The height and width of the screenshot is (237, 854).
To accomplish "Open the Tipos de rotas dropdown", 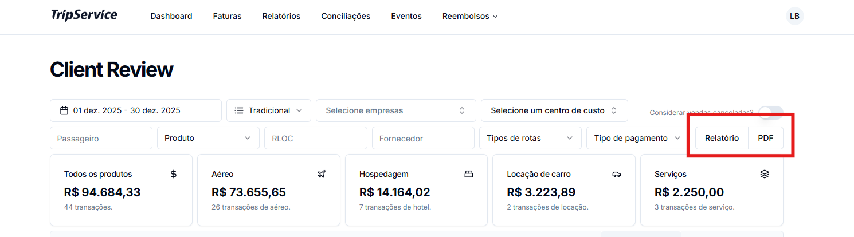I will pyautogui.click(x=530, y=138).
